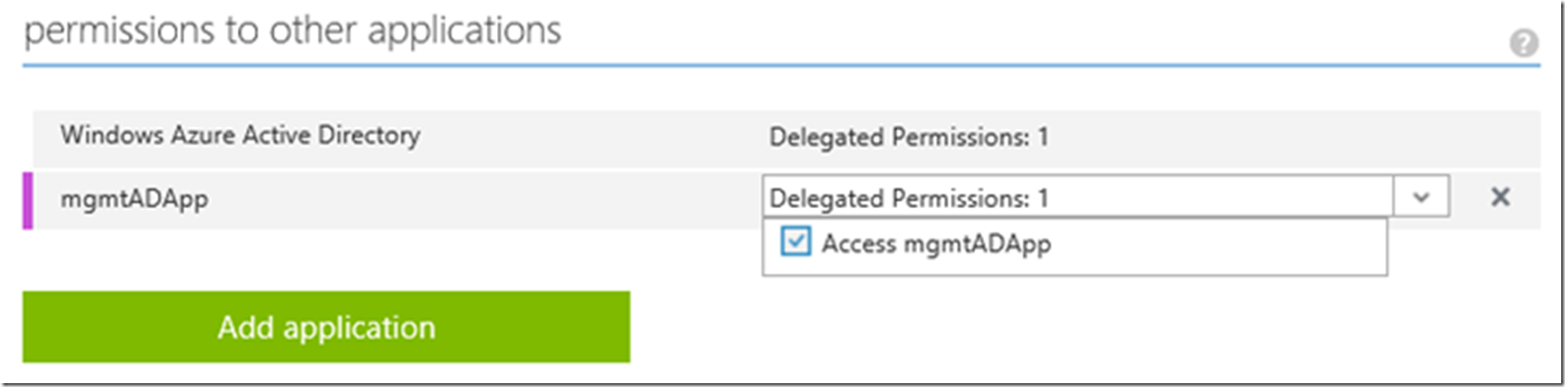Remove mgmtADApp using the X icon
The image size is (1565, 387).
(x=1500, y=197)
